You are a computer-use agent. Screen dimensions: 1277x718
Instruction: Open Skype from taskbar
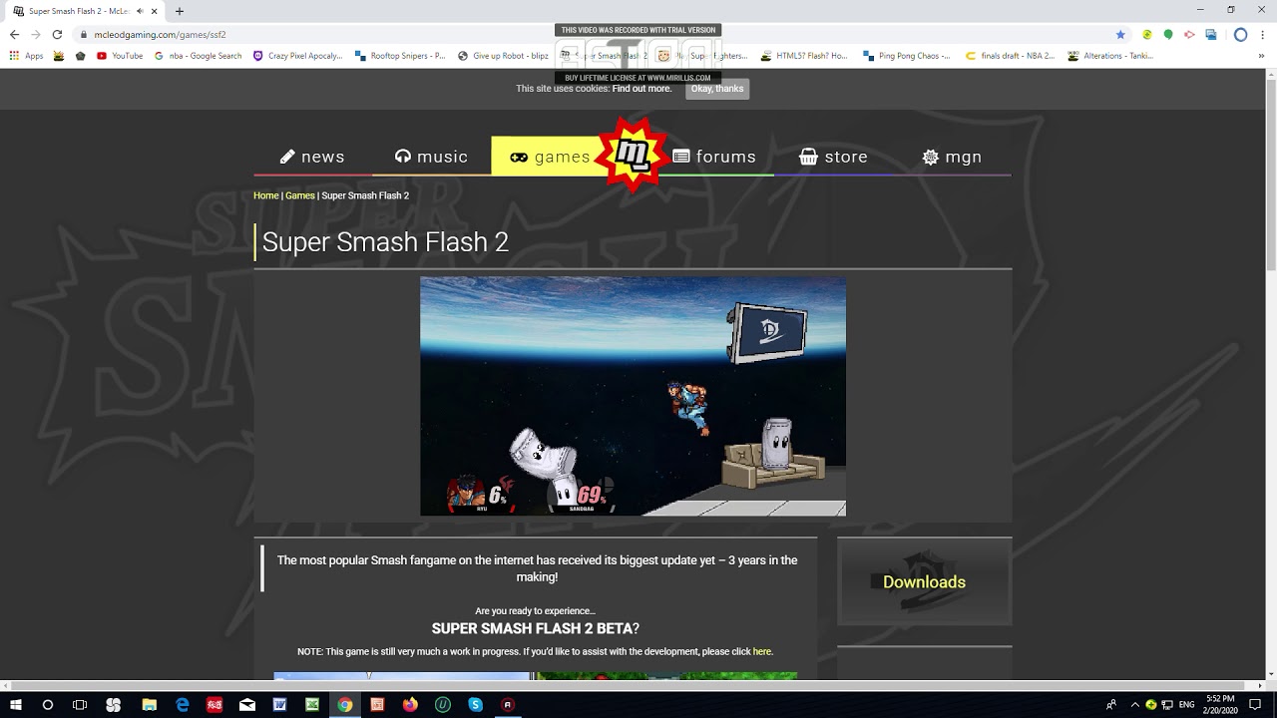[x=475, y=705]
